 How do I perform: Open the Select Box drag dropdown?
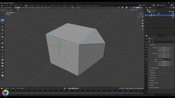(24, 10)
